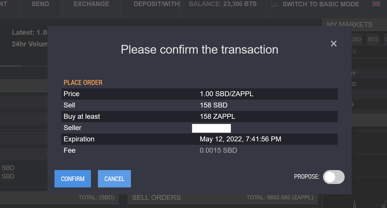Confirm the place order transaction
The height and width of the screenshot is (208, 387).
pyautogui.click(x=73, y=179)
